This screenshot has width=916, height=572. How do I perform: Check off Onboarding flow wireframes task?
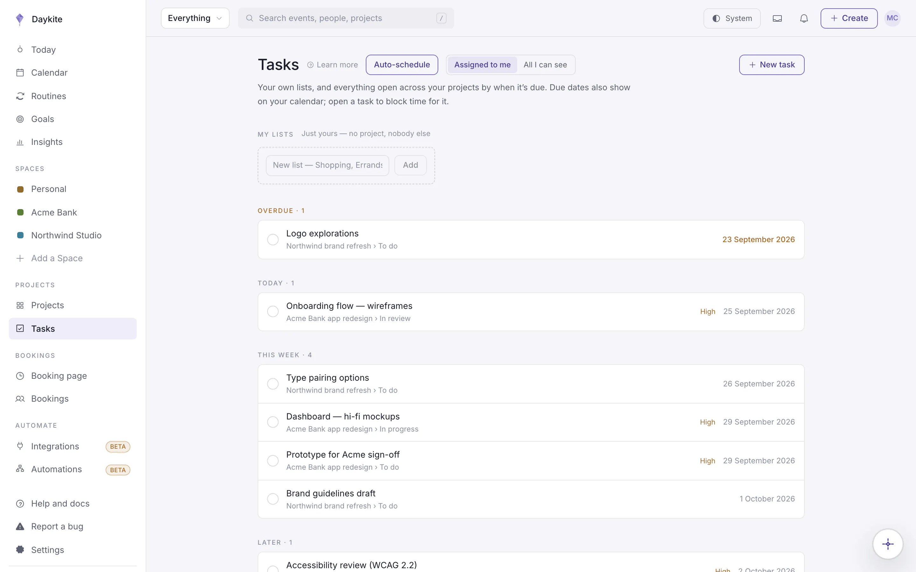(x=273, y=312)
